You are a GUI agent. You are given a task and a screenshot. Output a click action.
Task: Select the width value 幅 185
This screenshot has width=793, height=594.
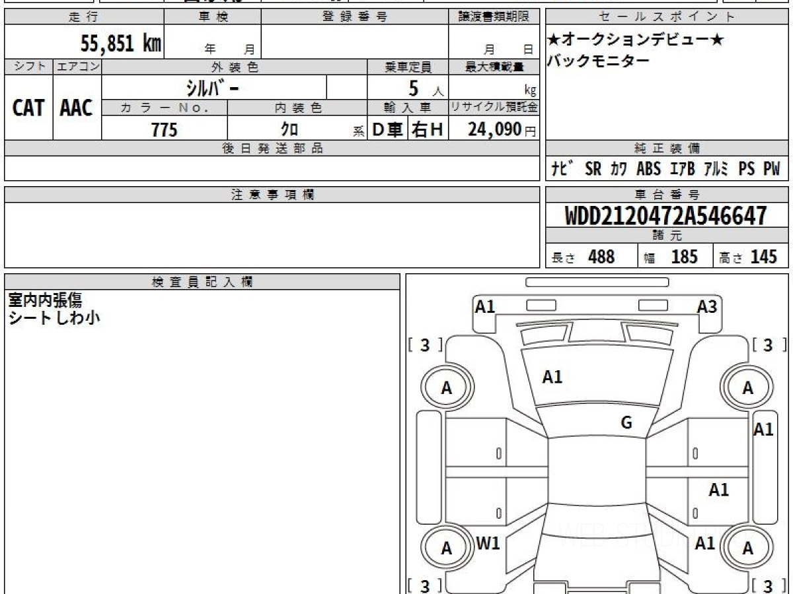point(671,257)
